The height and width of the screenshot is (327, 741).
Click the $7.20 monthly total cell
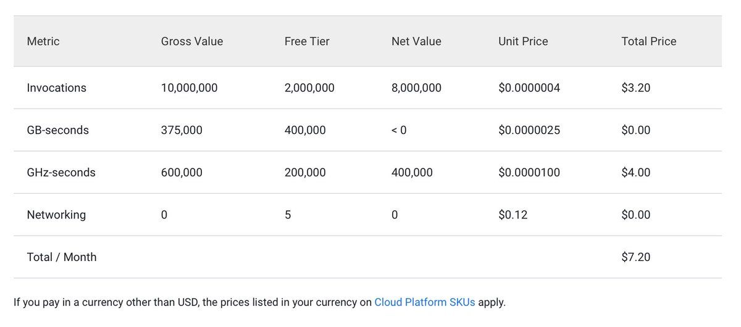pos(636,257)
